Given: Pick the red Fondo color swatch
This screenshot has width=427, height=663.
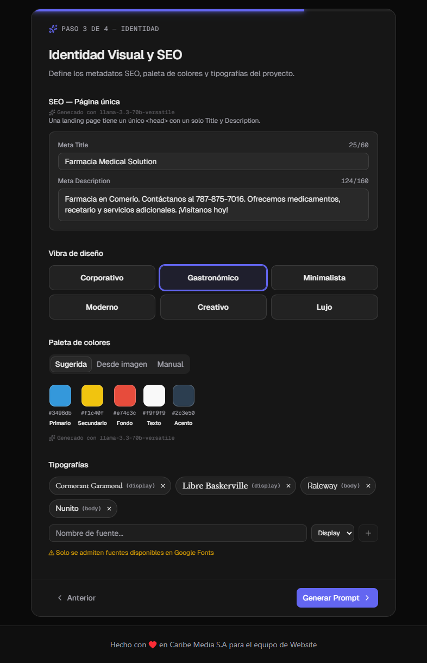Looking at the screenshot, I should click(125, 396).
